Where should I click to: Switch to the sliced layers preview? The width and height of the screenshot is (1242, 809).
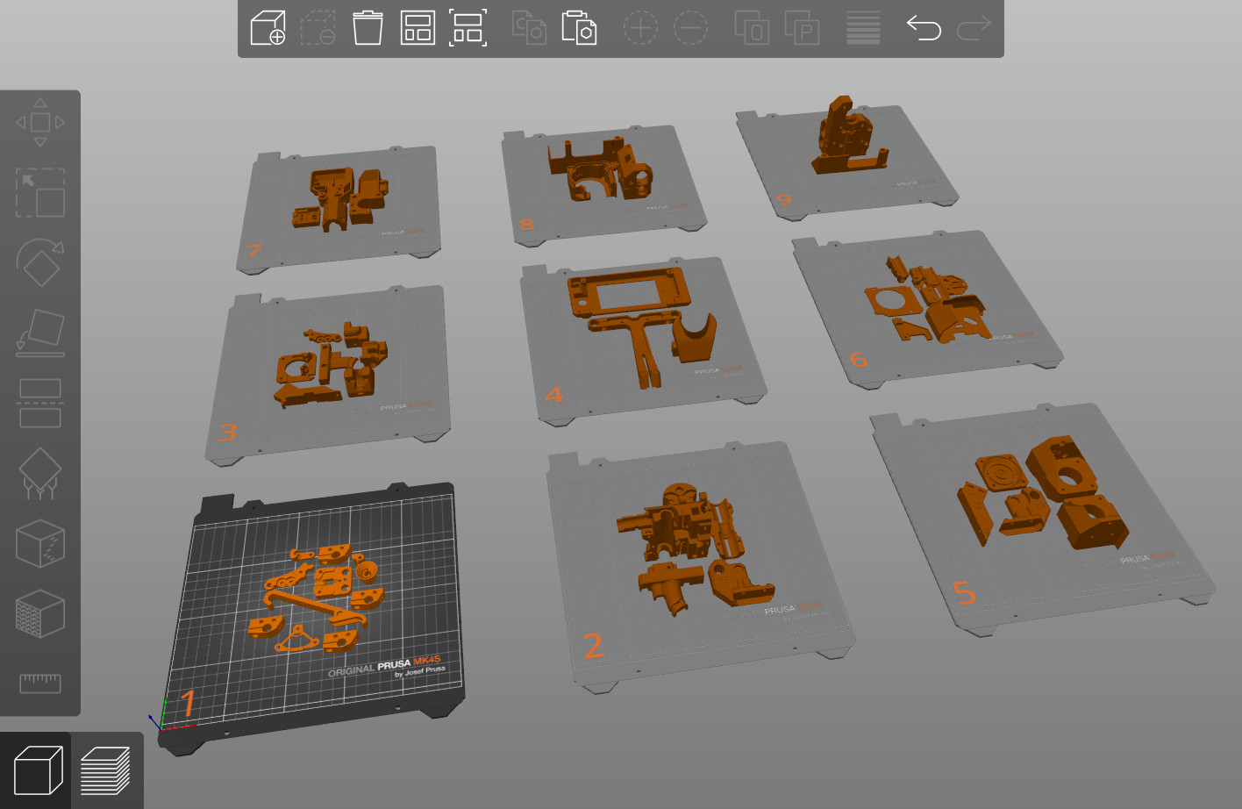pyautogui.click(x=105, y=770)
